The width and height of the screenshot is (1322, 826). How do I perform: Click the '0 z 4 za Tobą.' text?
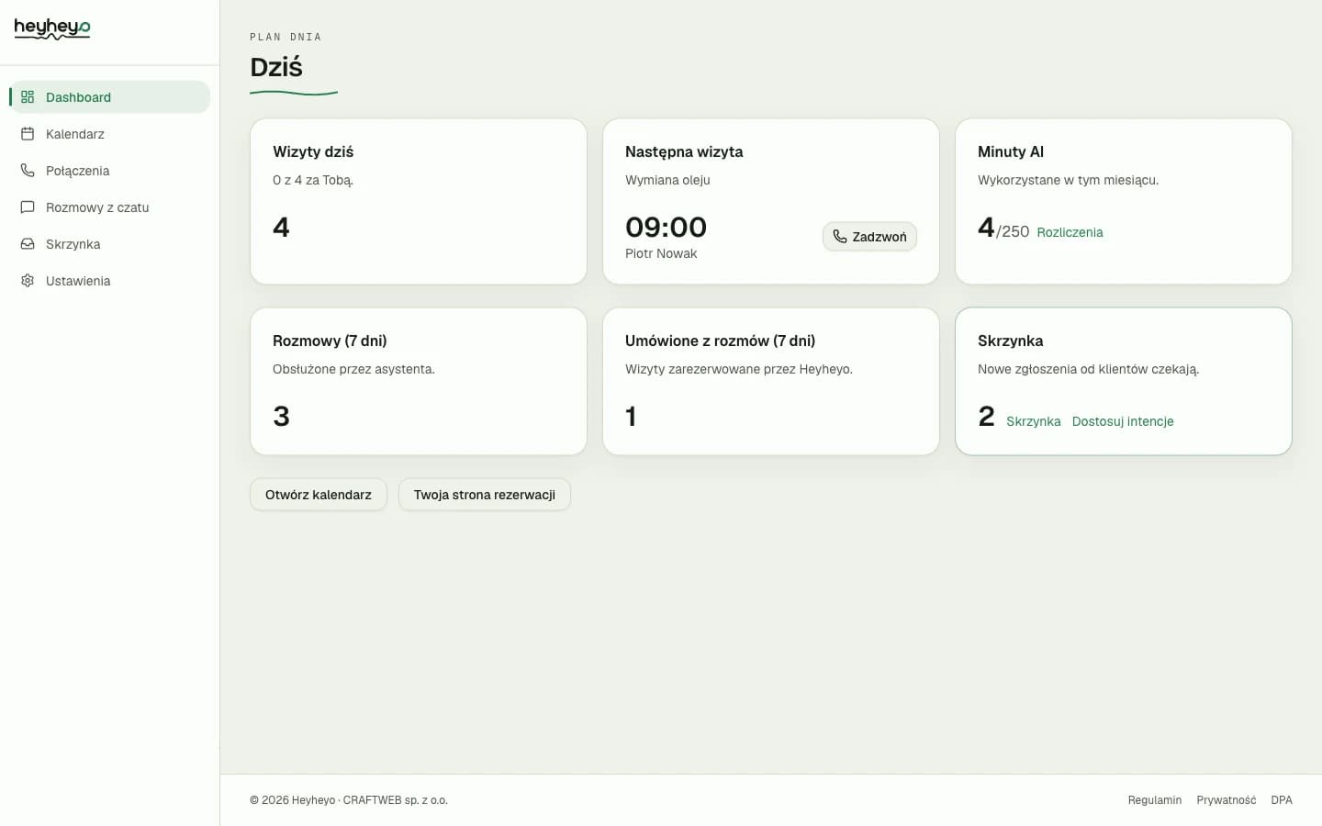click(313, 180)
